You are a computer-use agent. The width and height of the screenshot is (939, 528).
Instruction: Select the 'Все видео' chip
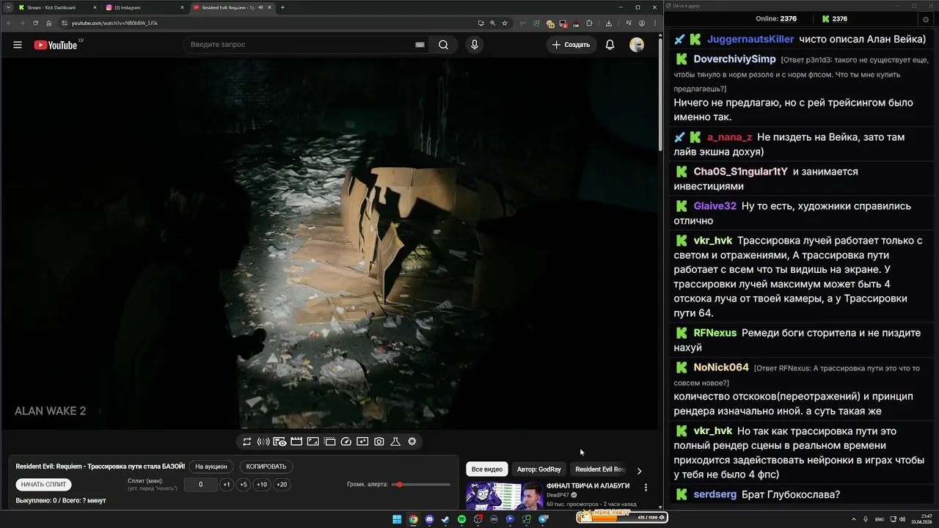coord(487,469)
